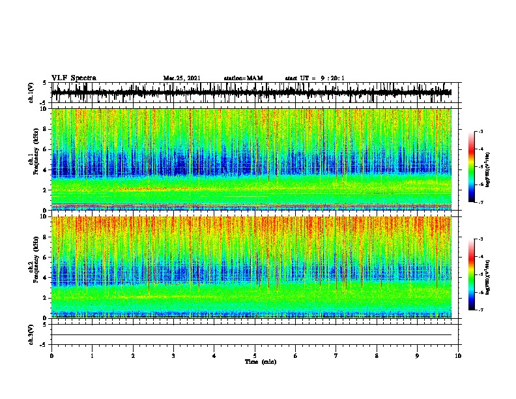Click the ch.1(V) waveform trace panel
Screen dimensions: 516x399
(254, 93)
